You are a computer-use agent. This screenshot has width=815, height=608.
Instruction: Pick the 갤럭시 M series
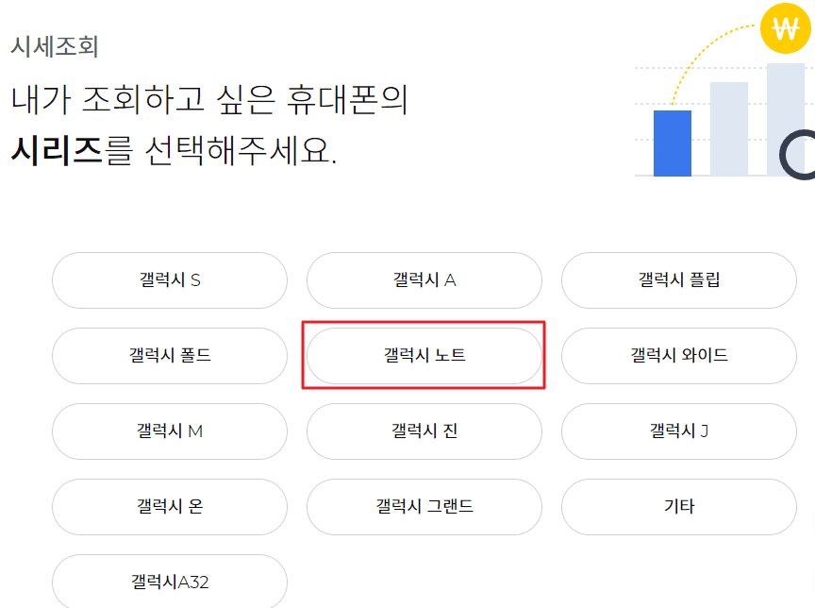(x=169, y=431)
